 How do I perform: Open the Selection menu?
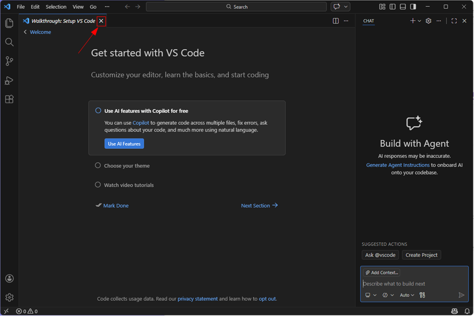click(56, 7)
